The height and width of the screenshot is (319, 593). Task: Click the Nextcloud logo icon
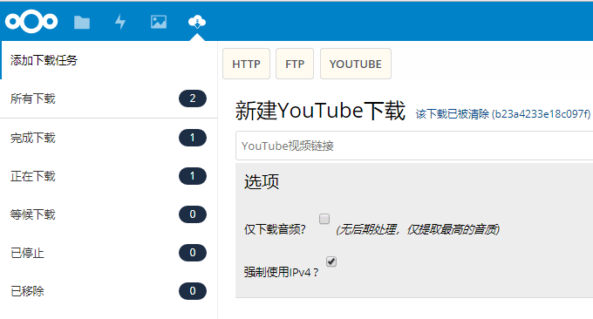coord(31,22)
